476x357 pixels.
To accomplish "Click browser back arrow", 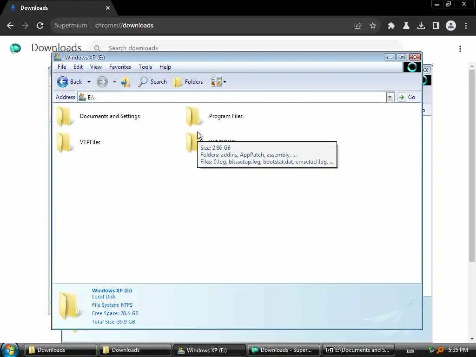I will (x=10, y=26).
